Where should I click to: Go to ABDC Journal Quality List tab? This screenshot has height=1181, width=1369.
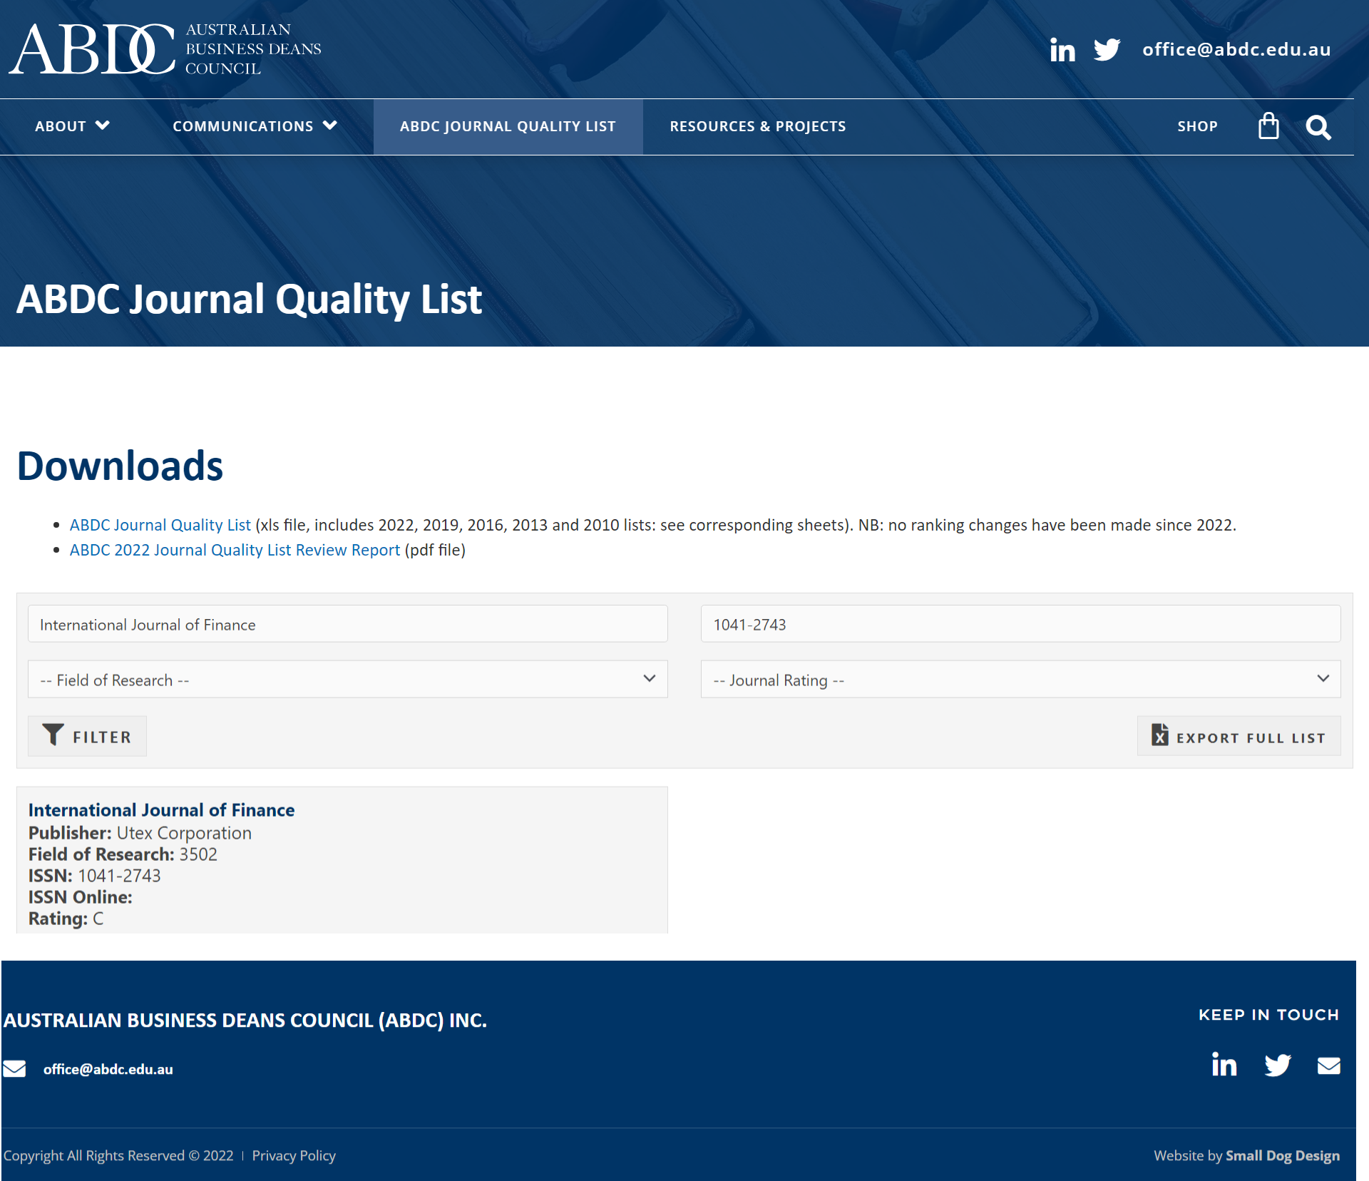pyautogui.click(x=508, y=126)
